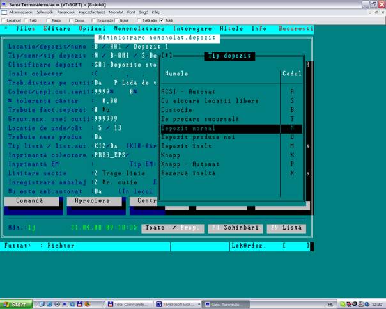Viewport: 386px width, 309px height.
Task: Close the Tip depozit popup via [■] marker
Action: click(167, 56)
